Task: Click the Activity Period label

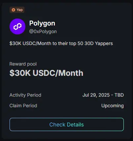Action: coord(25,95)
